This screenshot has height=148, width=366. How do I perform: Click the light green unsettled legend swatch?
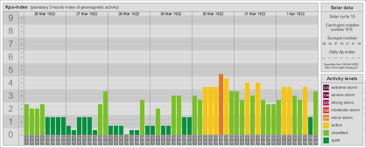pos(326,133)
